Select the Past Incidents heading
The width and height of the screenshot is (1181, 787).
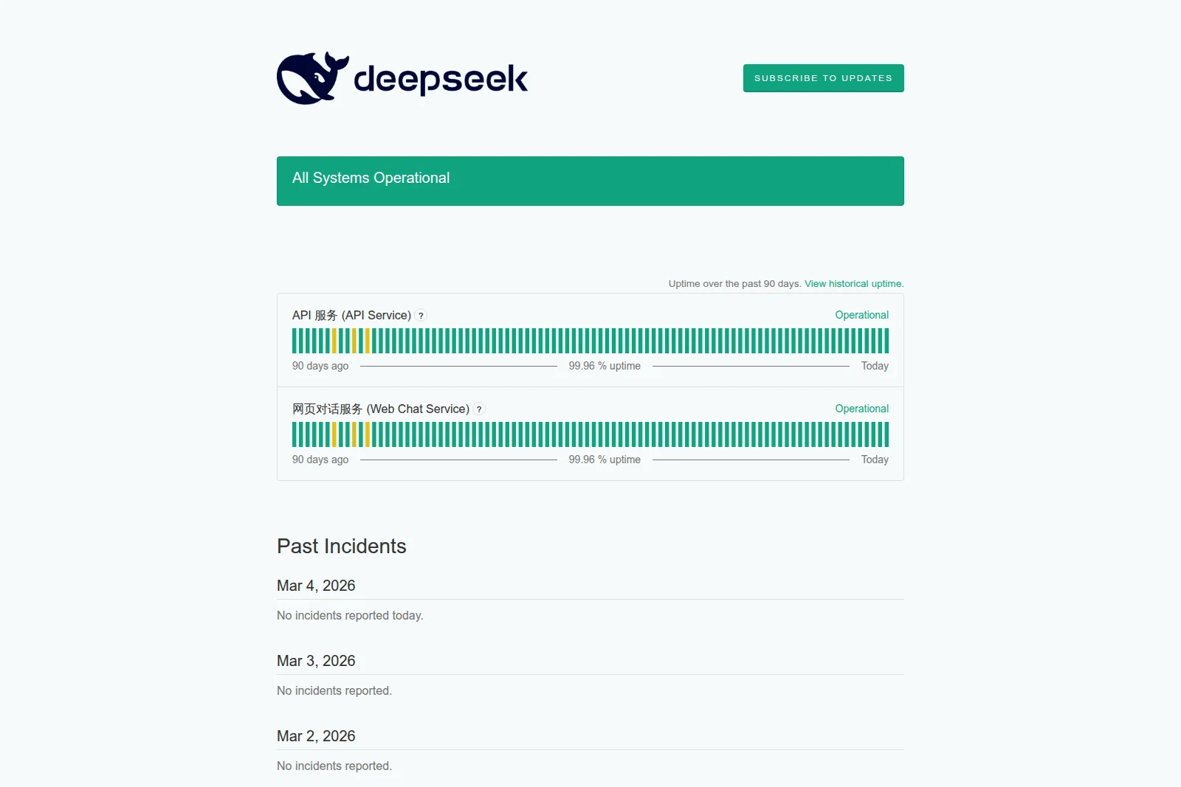pos(341,547)
